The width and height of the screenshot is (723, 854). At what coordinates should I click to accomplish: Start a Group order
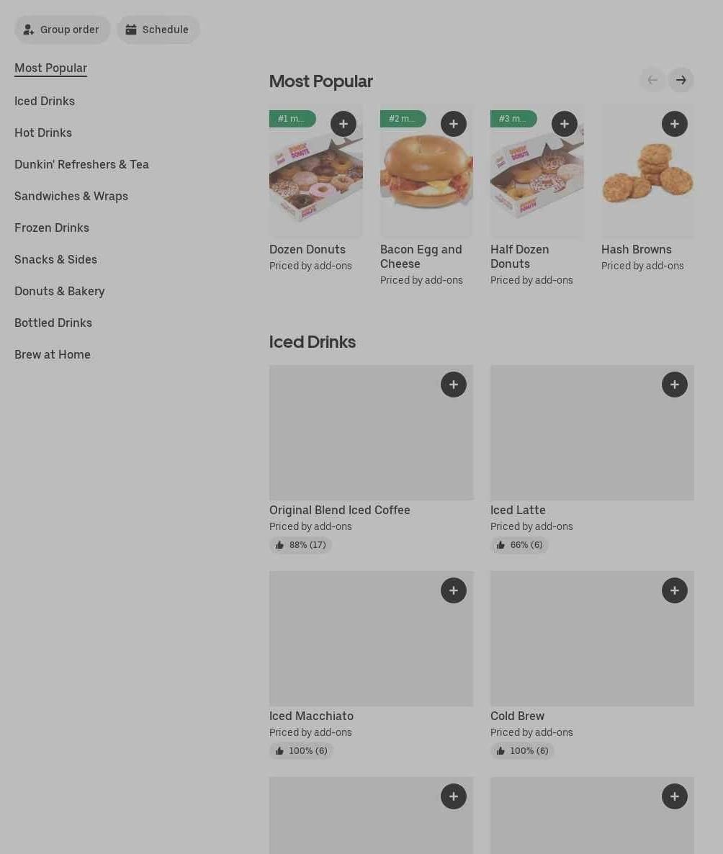pyautogui.click(x=62, y=30)
